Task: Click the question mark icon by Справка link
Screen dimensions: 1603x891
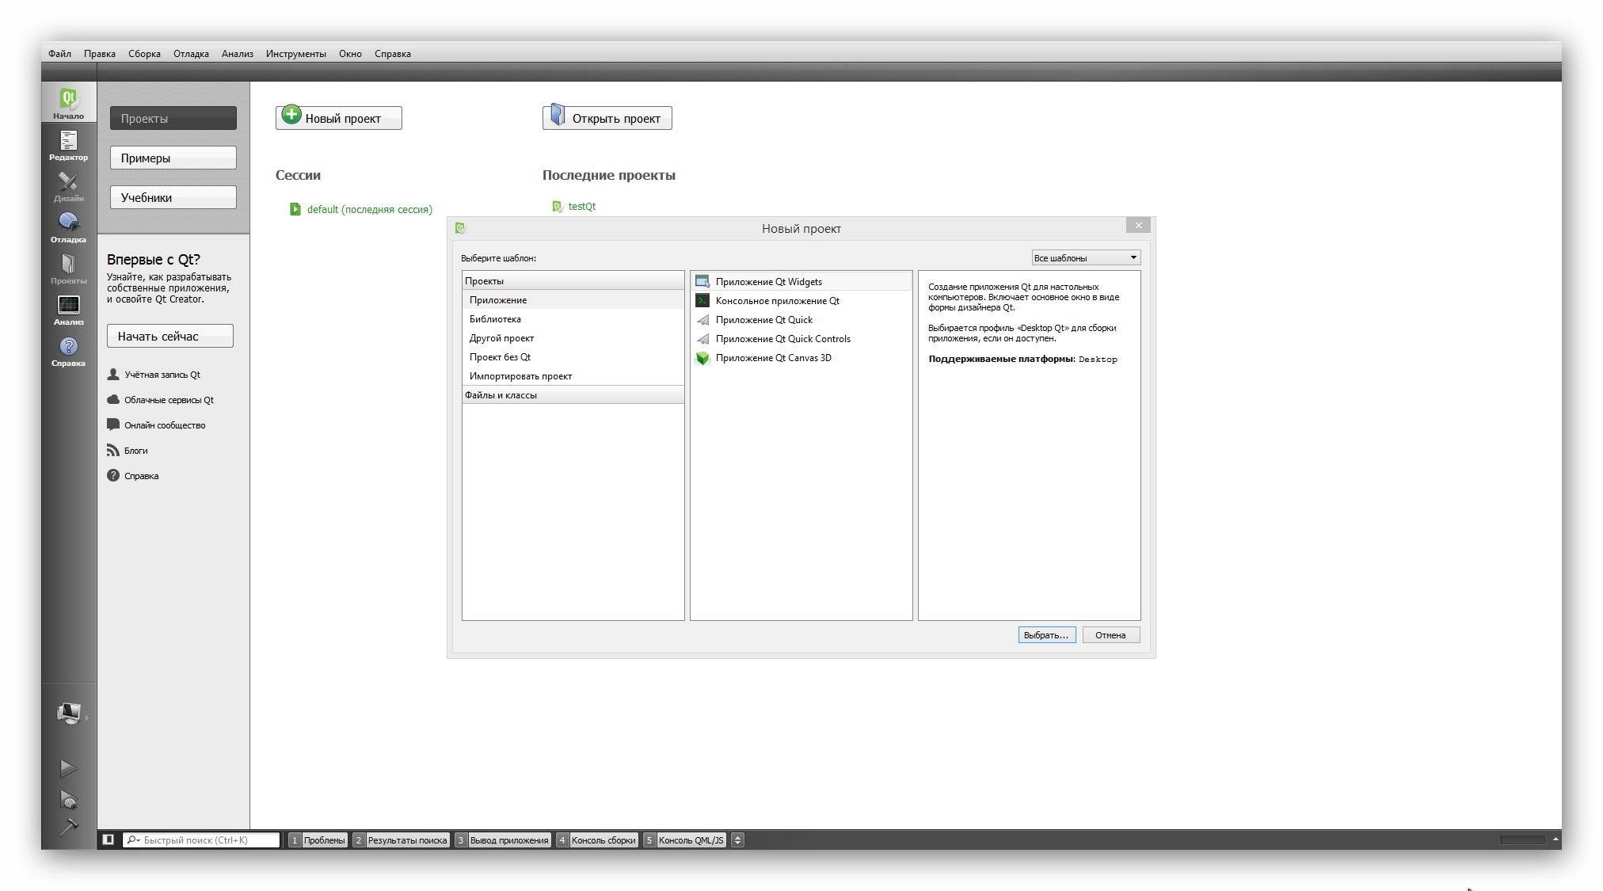Action: pyautogui.click(x=113, y=475)
